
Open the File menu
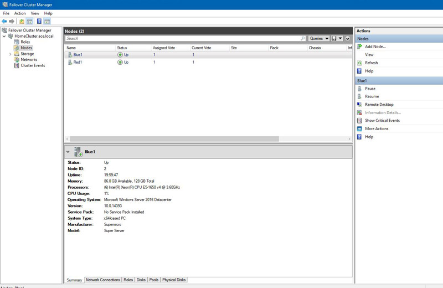click(6, 13)
